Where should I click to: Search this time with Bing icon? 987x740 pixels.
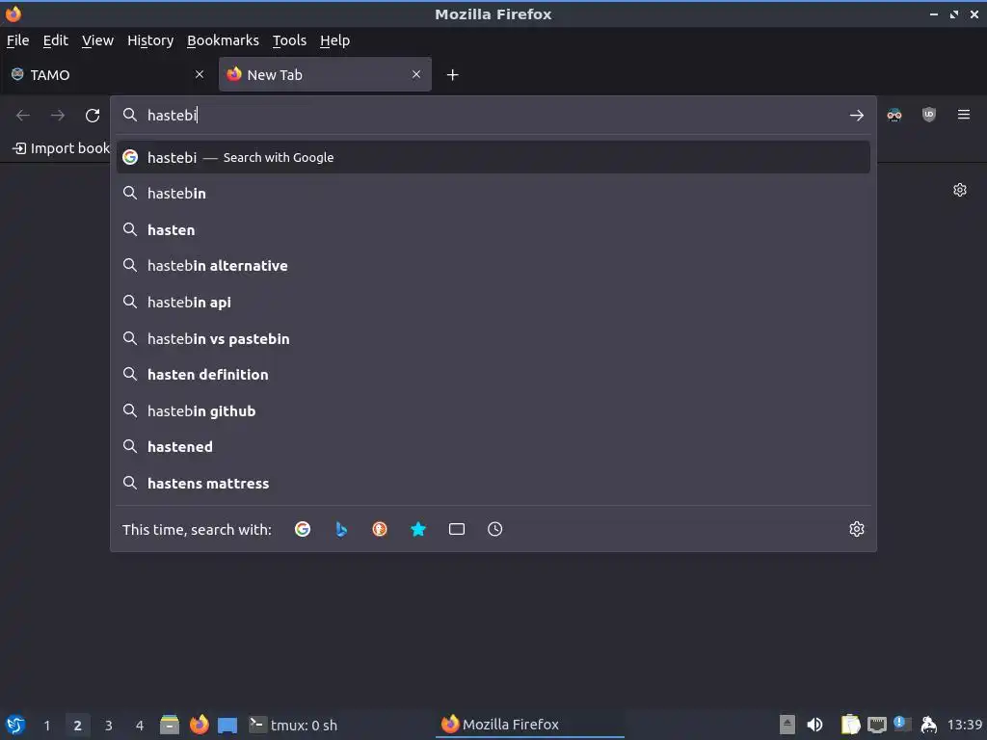coord(341,529)
